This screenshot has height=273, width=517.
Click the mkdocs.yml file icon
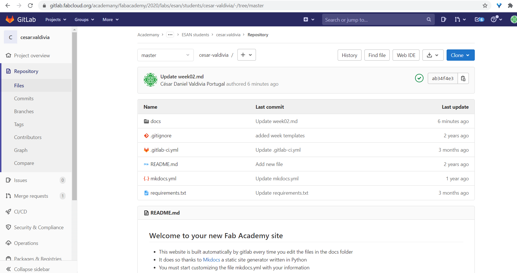click(146, 179)
